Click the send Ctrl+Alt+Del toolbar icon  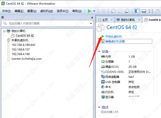[x=103, y=11]
